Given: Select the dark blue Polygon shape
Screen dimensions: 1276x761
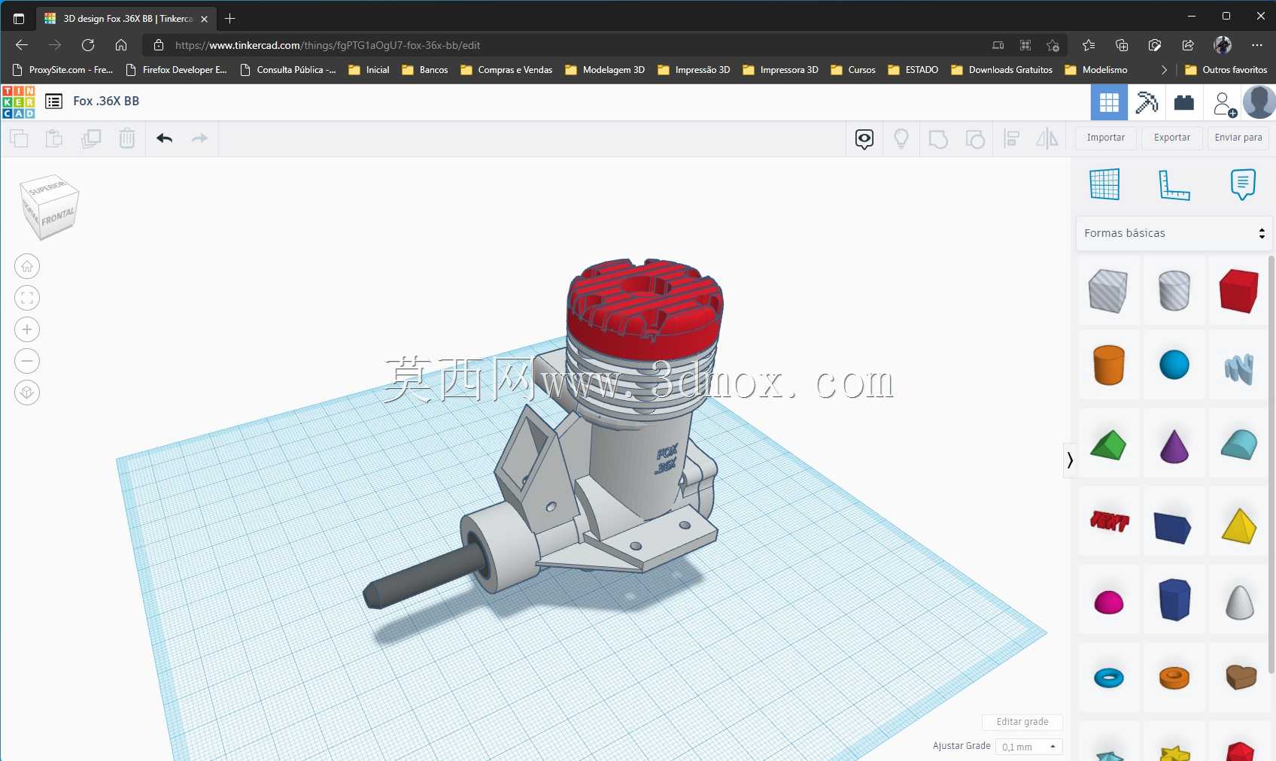Looking at the screenshot, I should [x=1174, y=599].
